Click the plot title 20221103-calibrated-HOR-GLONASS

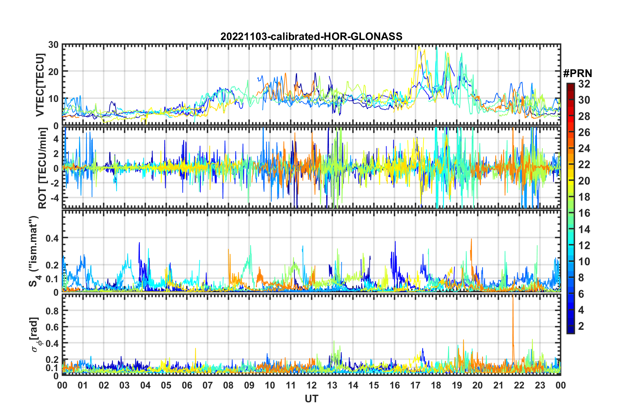311,36
